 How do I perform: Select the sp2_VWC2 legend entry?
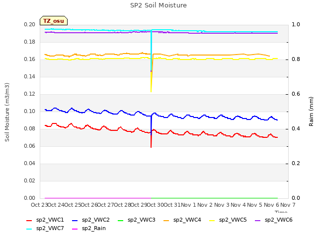point(91,220)
